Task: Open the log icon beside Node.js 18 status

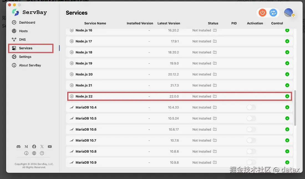Action: (x=215, y=52)
